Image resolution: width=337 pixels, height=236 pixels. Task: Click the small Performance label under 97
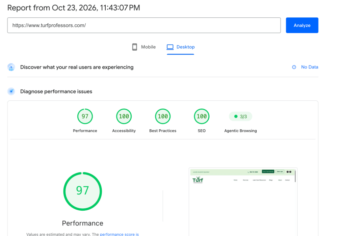click(x=85, y=131)
